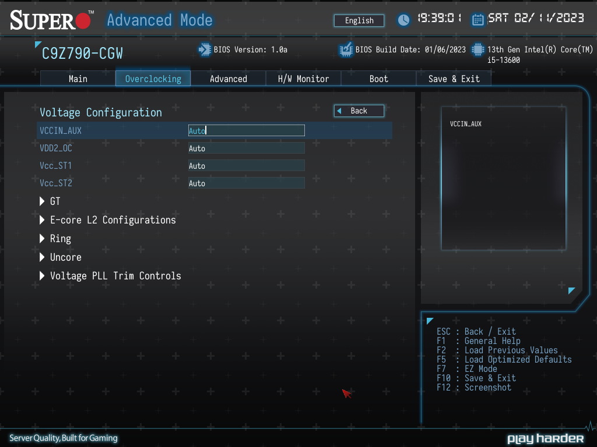Open the H/W Monitor tab

click(303, 79)
